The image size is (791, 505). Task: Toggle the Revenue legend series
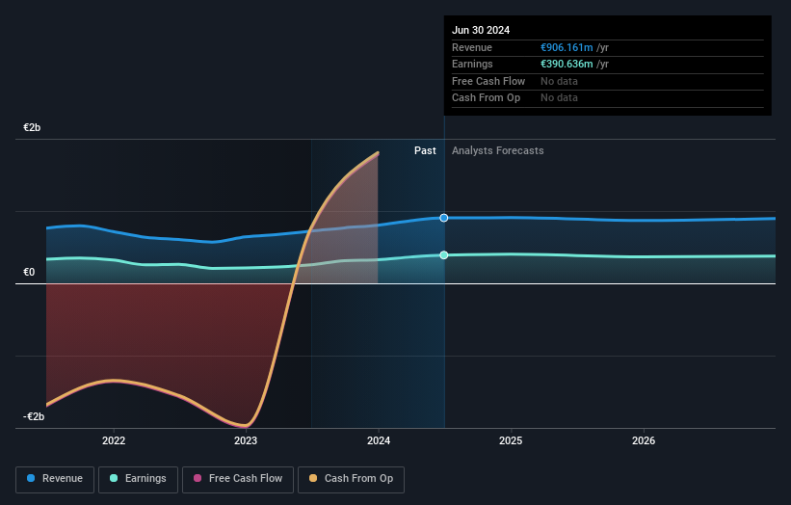(x=55, y=479)
